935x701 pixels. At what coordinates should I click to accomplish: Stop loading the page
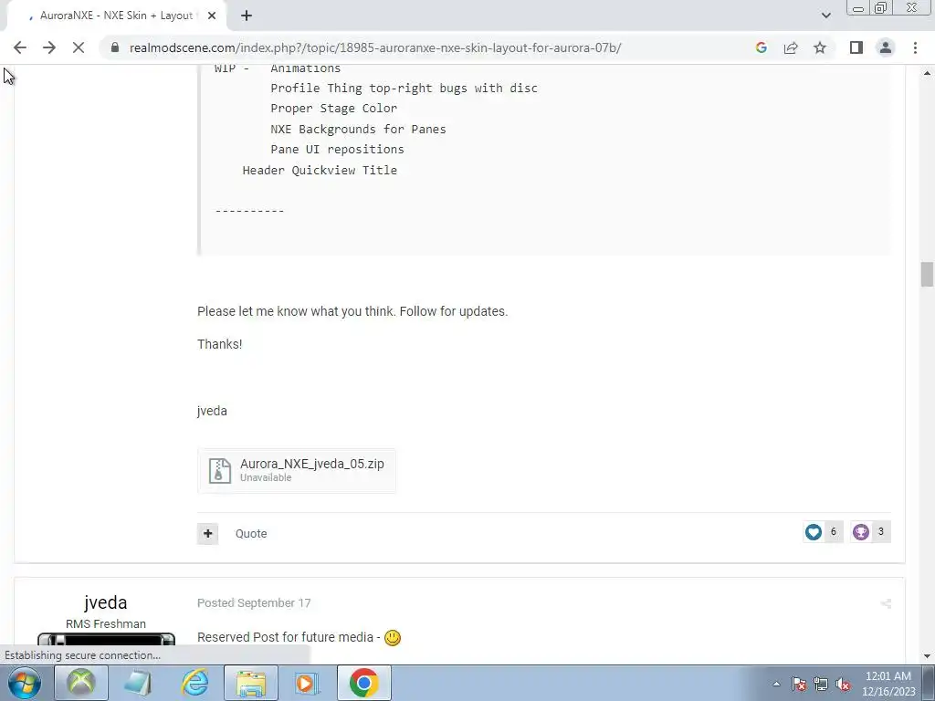coord(79,47)
